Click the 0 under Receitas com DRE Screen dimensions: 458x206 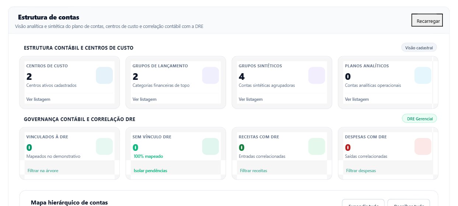(x=241, y=148)
